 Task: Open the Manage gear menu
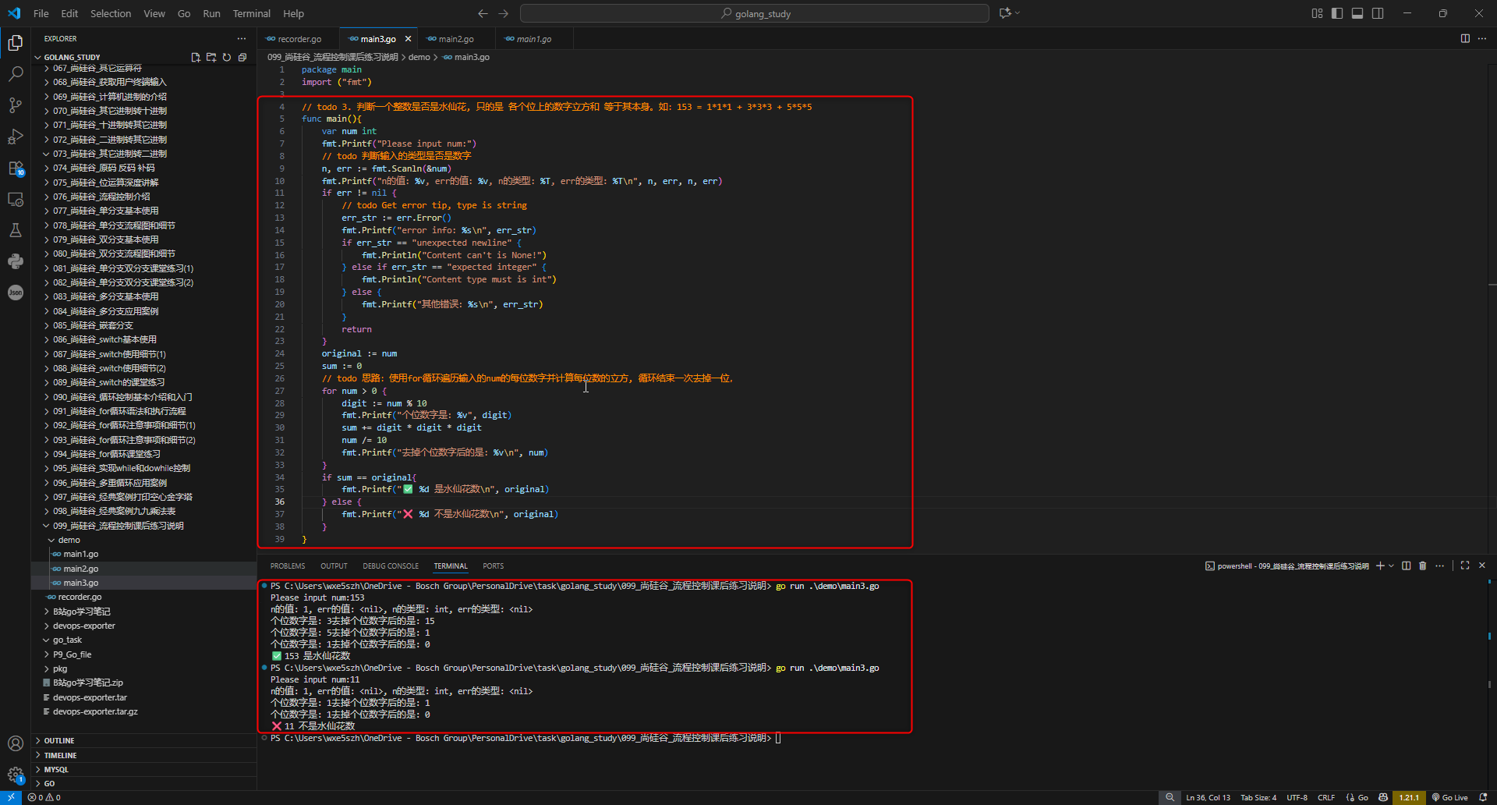pos(16,775)
